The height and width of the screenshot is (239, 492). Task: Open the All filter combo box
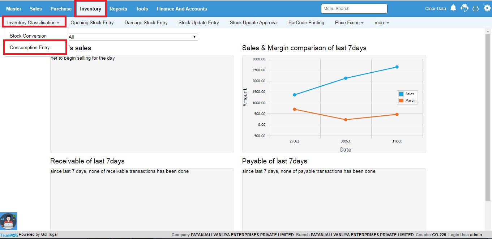(x=132, y=37)
